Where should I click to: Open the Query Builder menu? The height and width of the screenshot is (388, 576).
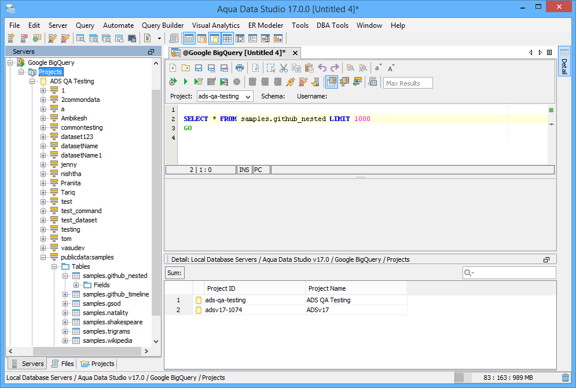[x=163, y=25]
